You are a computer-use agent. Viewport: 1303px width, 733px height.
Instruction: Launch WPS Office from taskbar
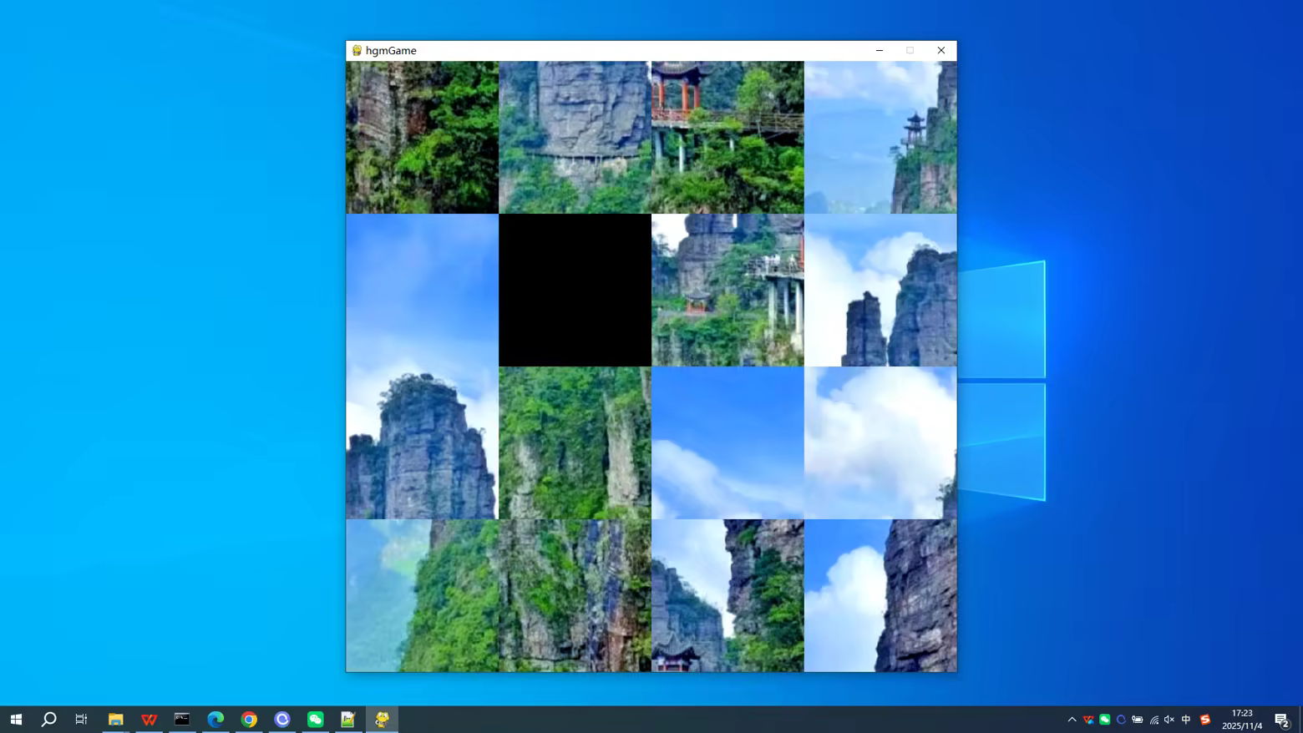point(149,719)
